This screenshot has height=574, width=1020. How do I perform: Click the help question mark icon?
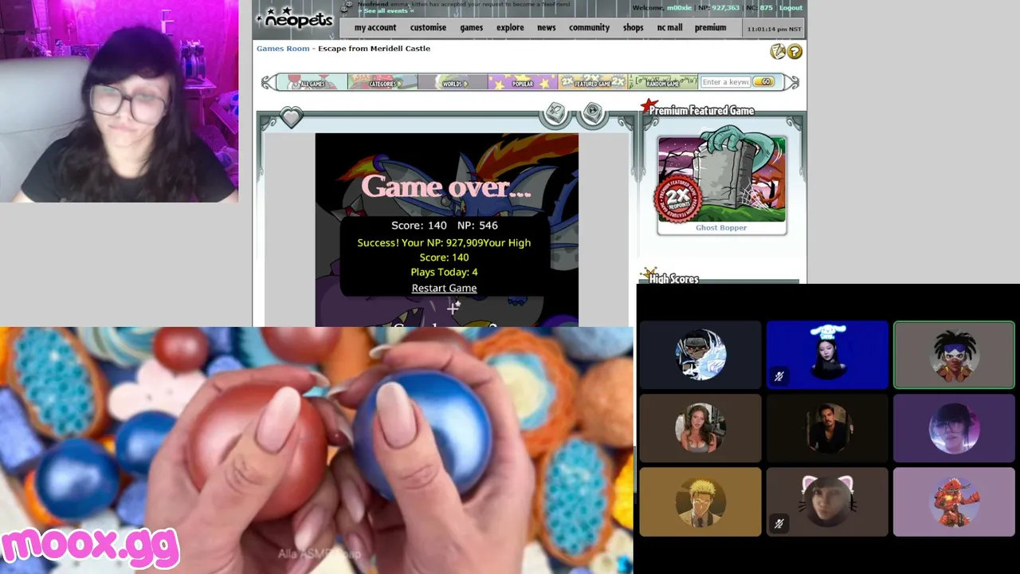794,52
